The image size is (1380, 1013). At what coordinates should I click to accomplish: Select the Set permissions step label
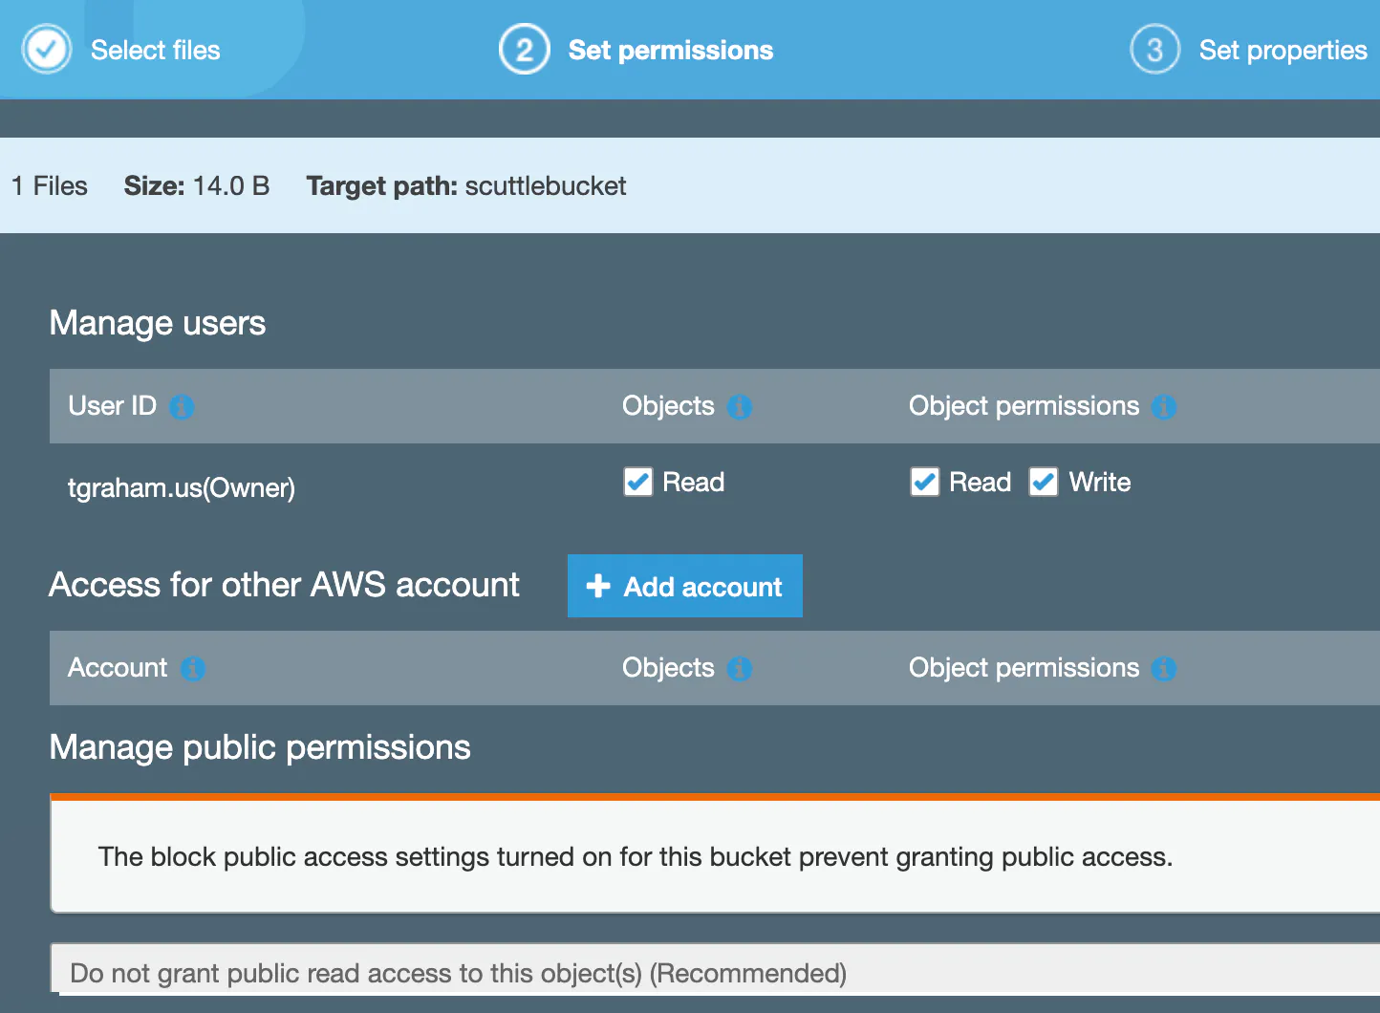671,50
